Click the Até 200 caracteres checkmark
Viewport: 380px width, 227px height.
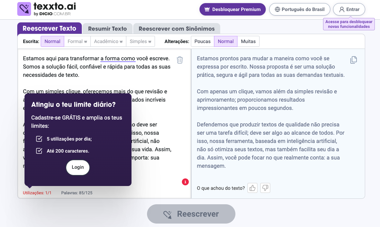tap(39, 151)
